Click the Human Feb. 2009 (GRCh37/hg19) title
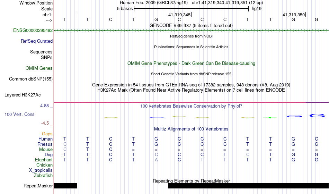Screen dimensions: 329x194 (x=153, y=3)
